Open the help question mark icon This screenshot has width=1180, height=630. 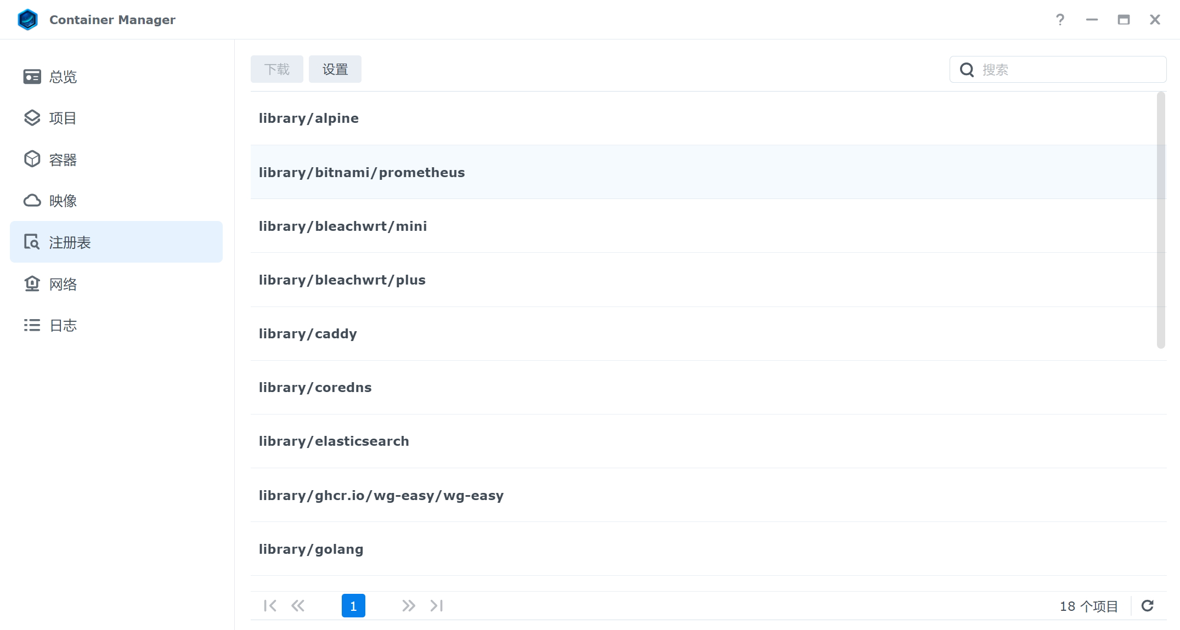pyautogui.click(x=1060, y=20)
